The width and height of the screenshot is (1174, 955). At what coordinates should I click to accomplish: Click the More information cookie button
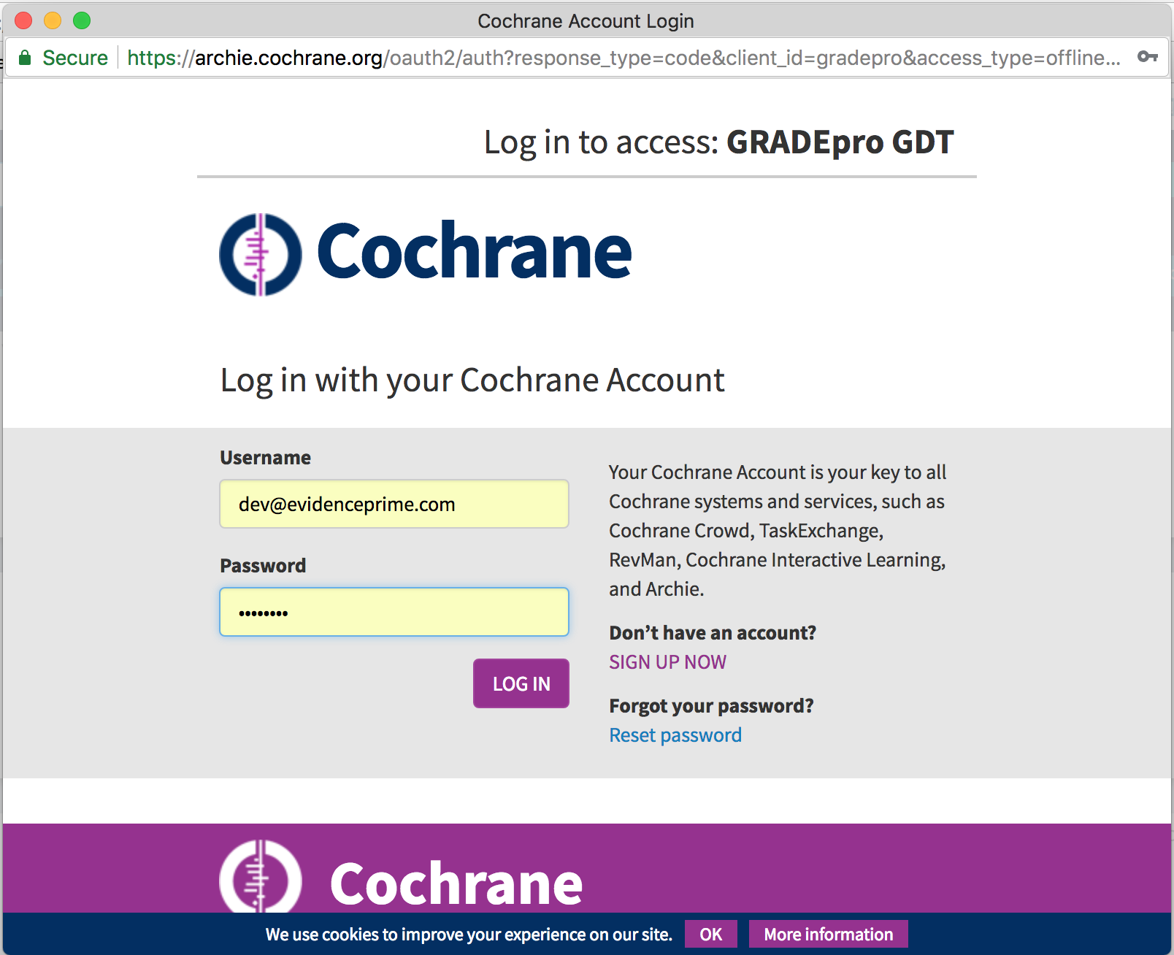pos(828,934)
